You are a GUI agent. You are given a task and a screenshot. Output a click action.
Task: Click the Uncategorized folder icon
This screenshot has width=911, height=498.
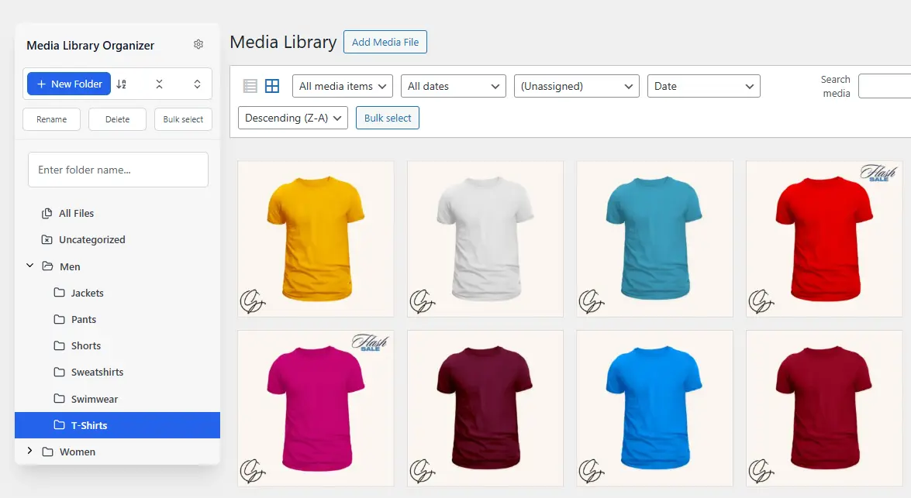[48, 239]
